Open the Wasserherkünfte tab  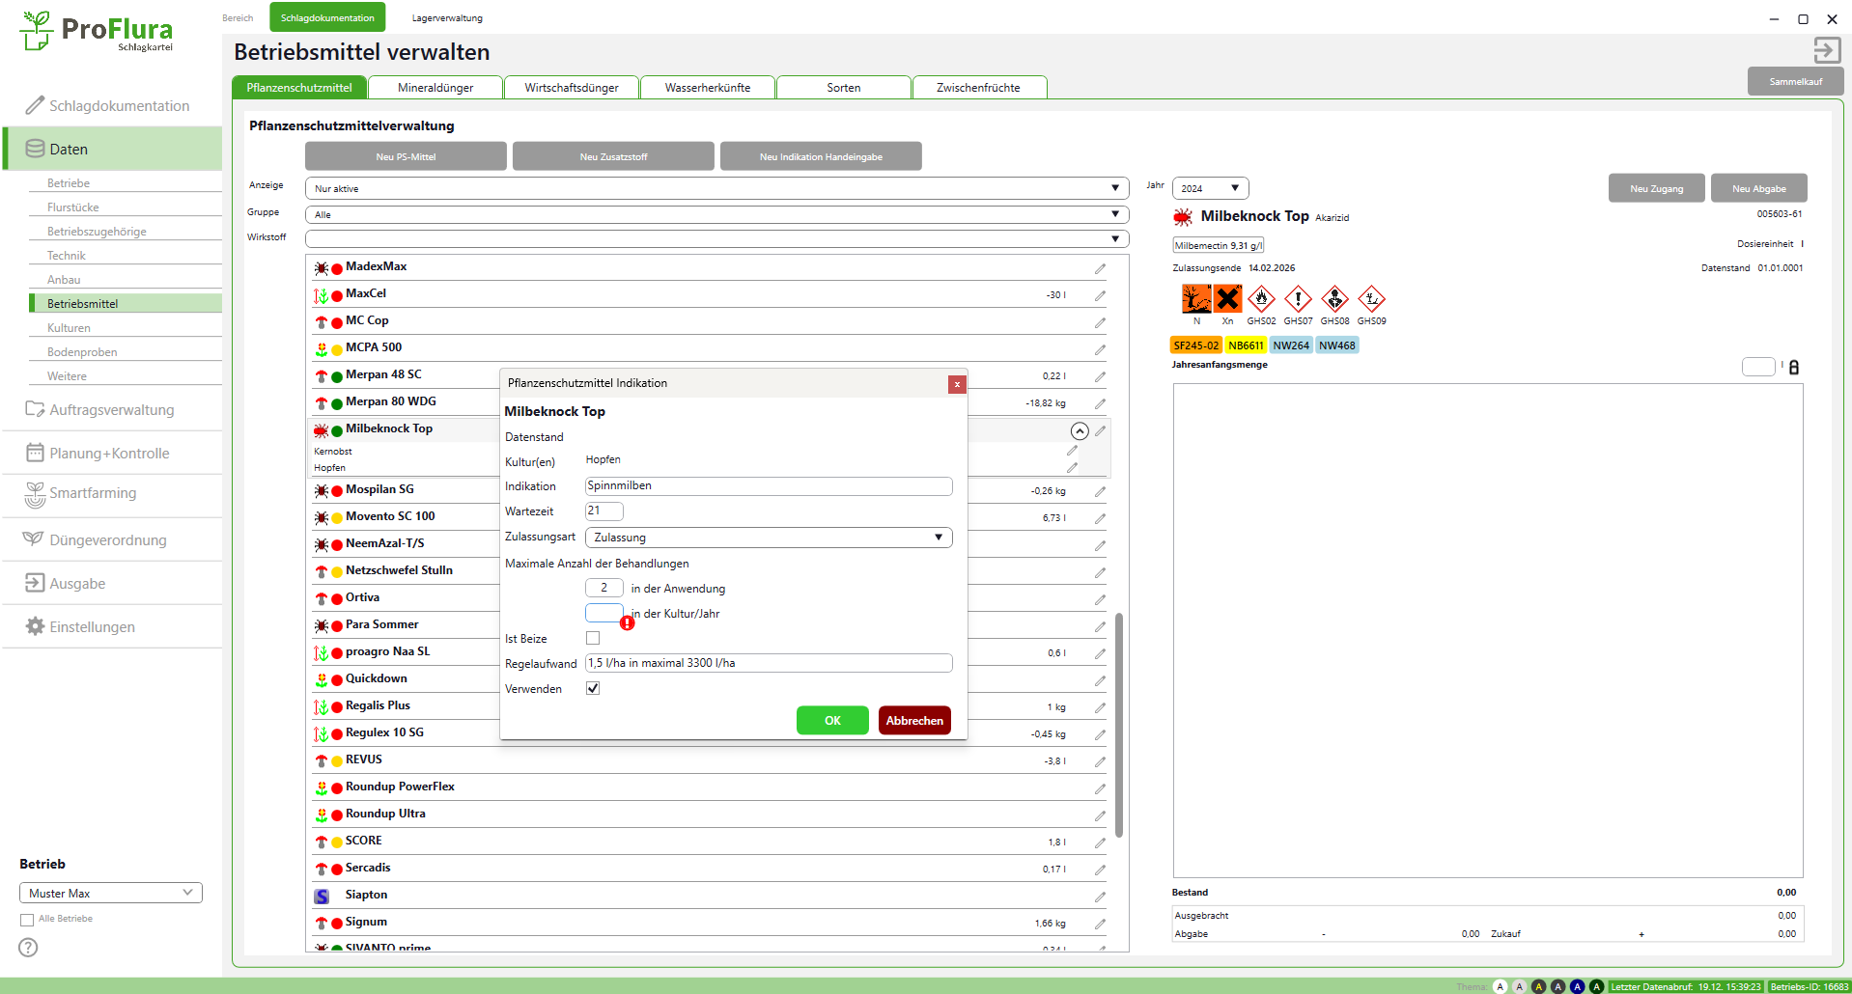[x=708, y=88]
